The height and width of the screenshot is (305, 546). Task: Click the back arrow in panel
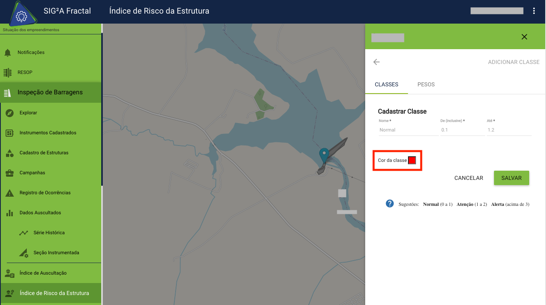coord(376,62)
